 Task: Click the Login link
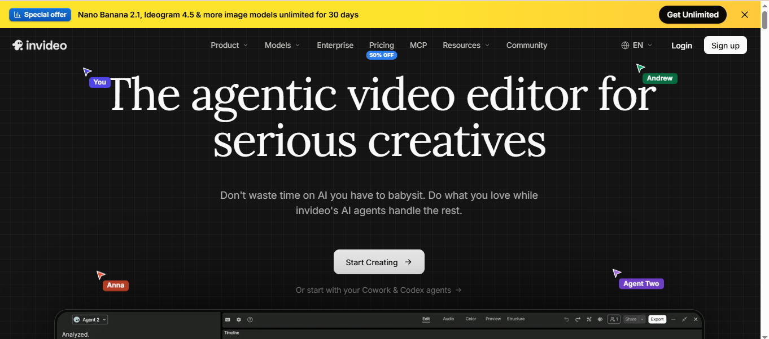pyautogui.click(x=681, y=46)
